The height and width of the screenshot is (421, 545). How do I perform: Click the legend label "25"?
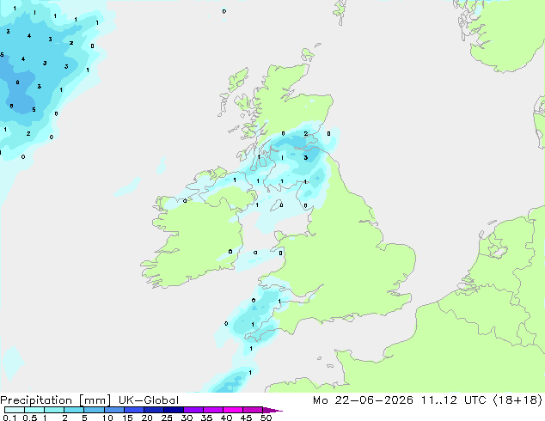167,418
